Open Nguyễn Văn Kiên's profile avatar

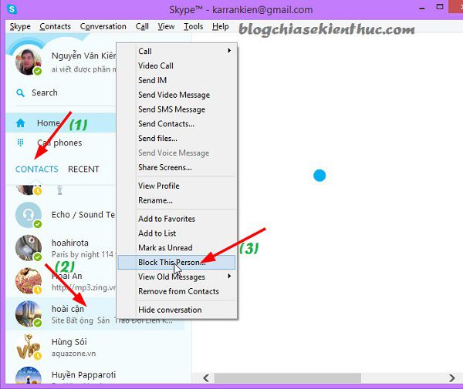29,62
